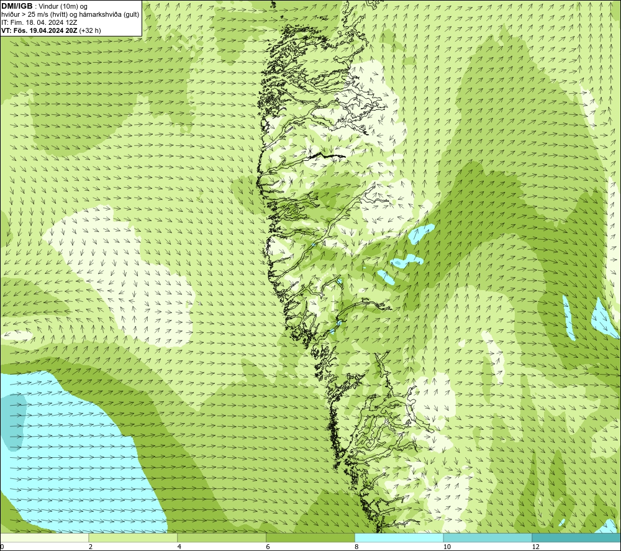Click the 10–12 m/s turquoise legend swatch
621x551 pixels.
(x=488, y=538)
